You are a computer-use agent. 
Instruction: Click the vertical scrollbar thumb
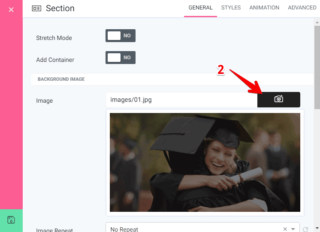coord(317,64)
